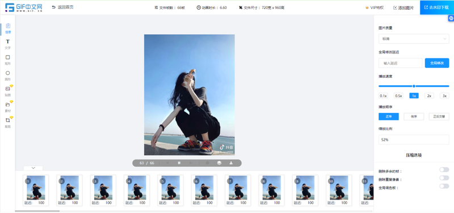This screenshot has height=213, width=454.
Task: Click the 63 / 66 frame counter
Action: pos(147,163)
